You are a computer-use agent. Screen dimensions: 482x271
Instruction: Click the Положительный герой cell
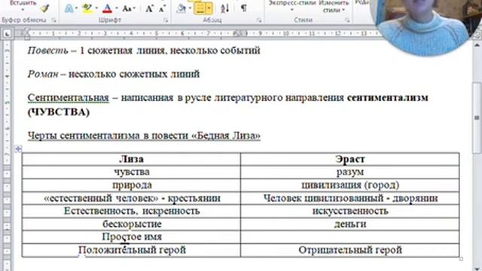point(131,250)
